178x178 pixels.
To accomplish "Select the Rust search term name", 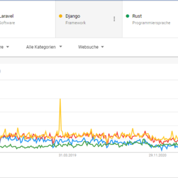I will (137, 16).
